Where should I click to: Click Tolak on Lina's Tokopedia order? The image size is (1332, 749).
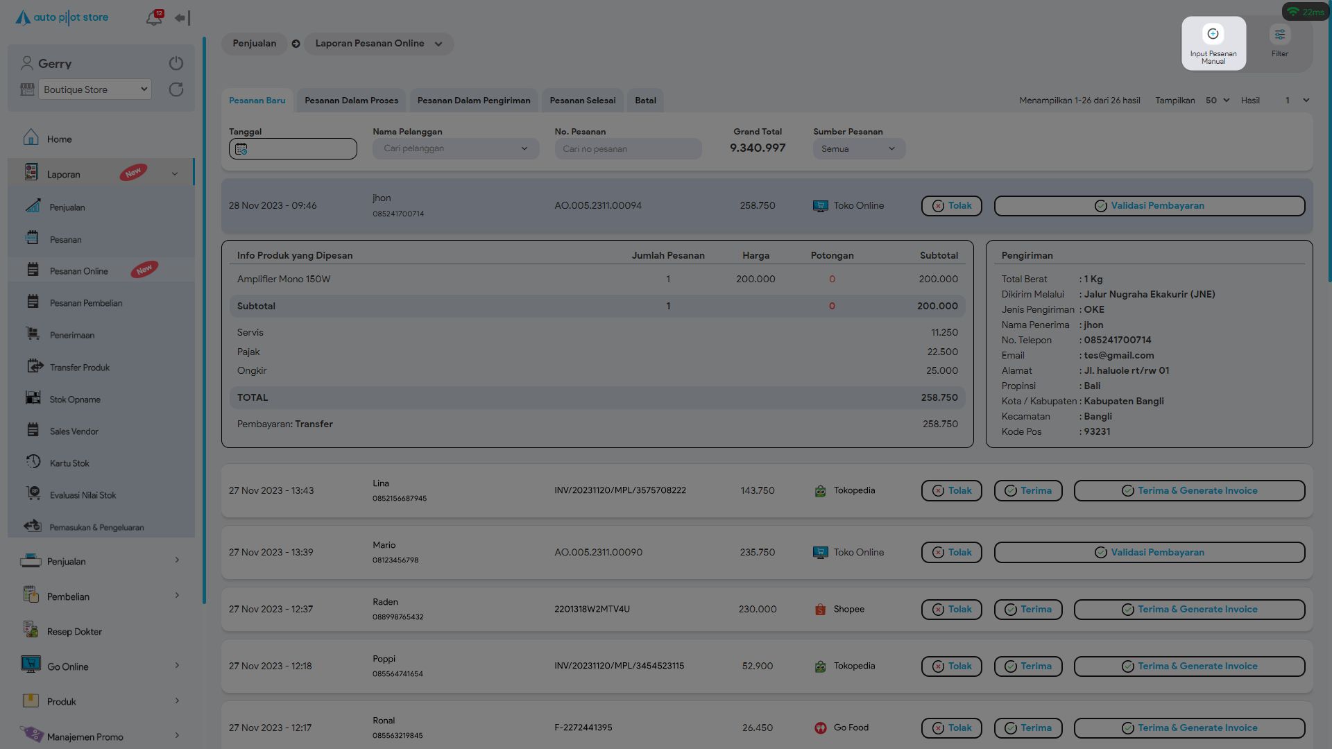951,491
